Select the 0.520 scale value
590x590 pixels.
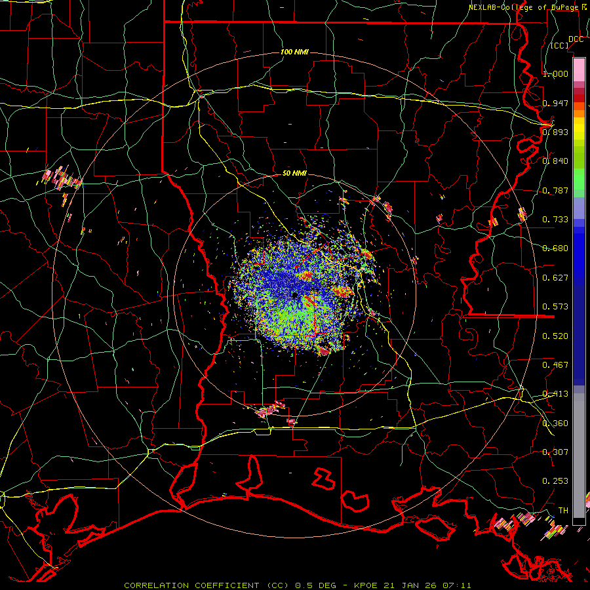coord(555,336)
